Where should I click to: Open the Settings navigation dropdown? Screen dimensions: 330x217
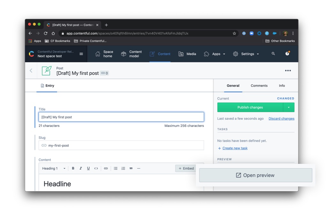pyautogui.click(x=246, y=54)
